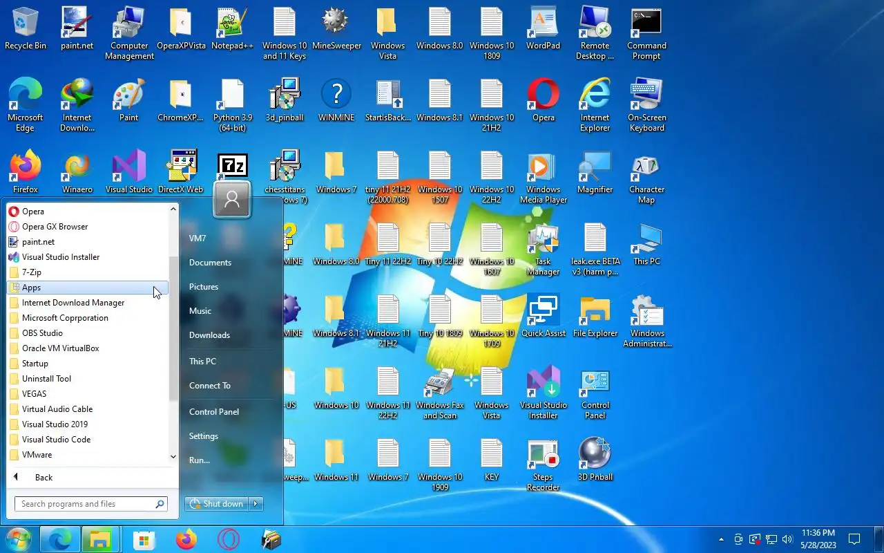
Task: Launch Firefox from the taskbar
Action: [186, 539]
